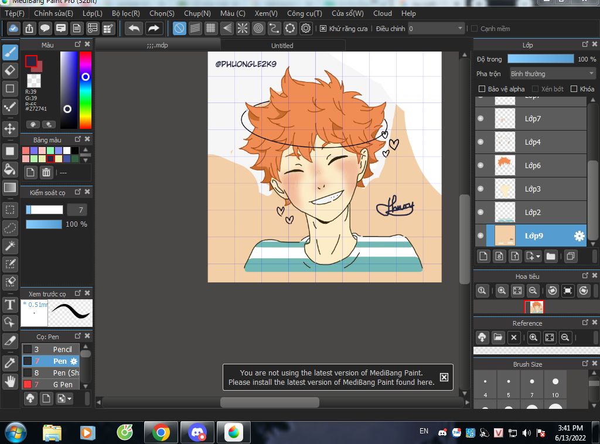Enable the Bảo vệ alpha checkbox
This screenshot has width=600, height=444.
pyautogui.click(x=482, y=89)
